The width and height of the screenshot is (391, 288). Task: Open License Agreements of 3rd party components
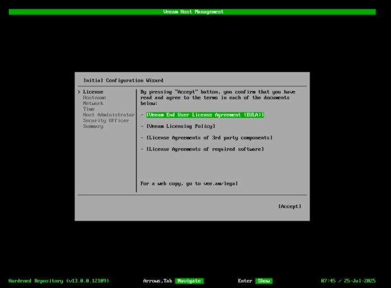coord(209,138)
